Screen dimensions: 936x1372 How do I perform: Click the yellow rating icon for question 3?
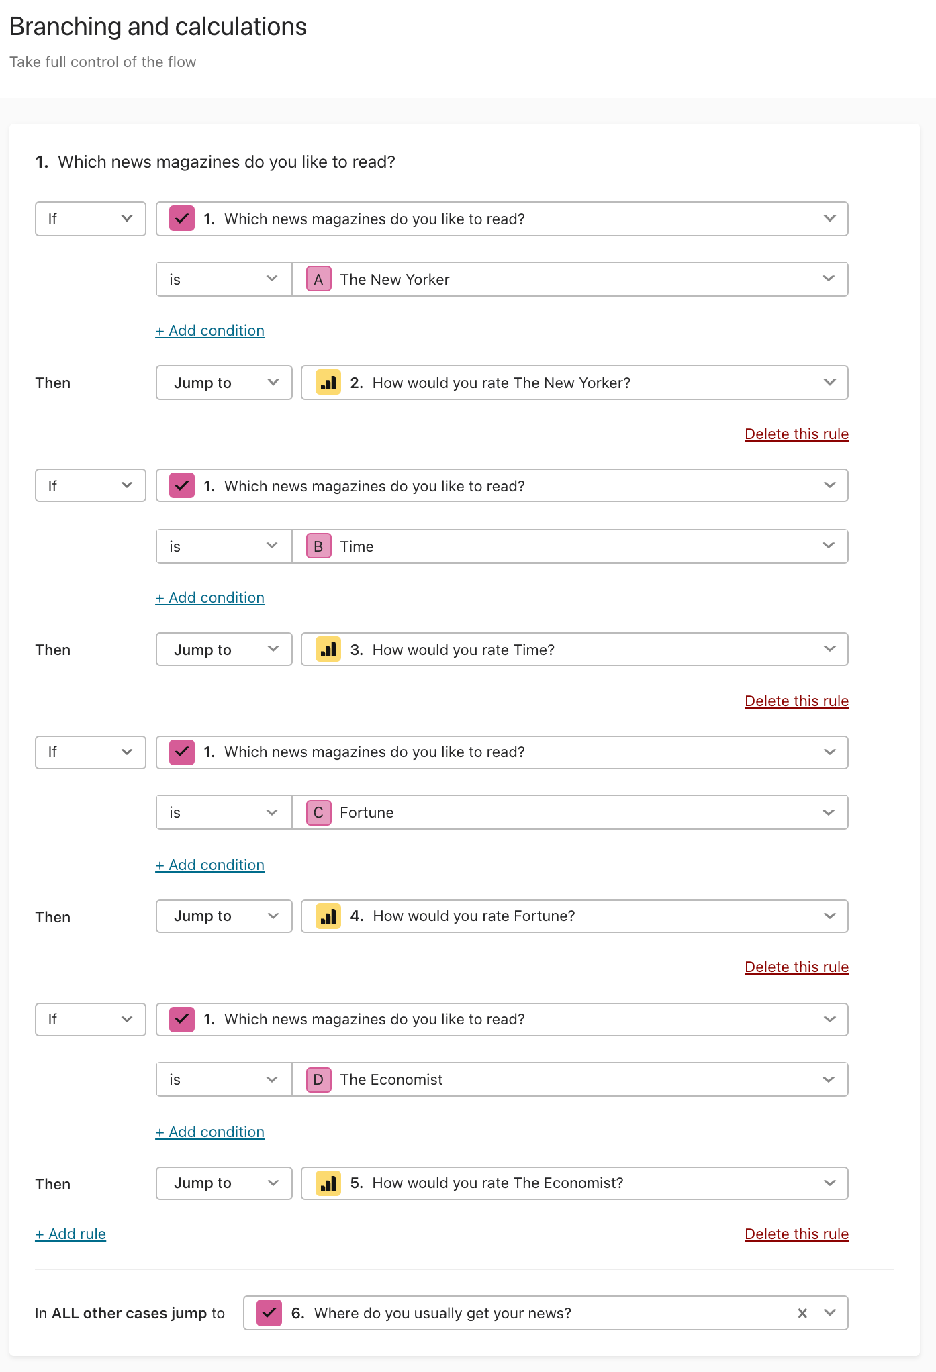[328, 649]
